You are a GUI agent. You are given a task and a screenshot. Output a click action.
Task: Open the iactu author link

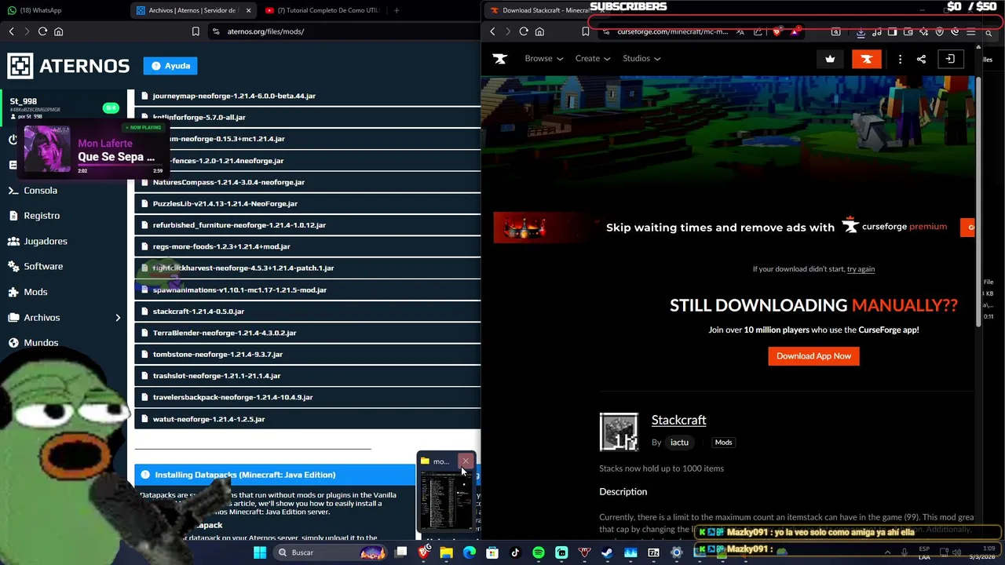[x=679, y=443]
